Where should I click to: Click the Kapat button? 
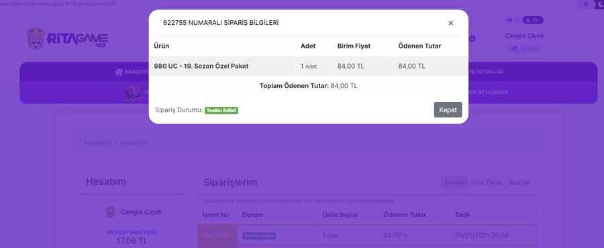point(448,110)
